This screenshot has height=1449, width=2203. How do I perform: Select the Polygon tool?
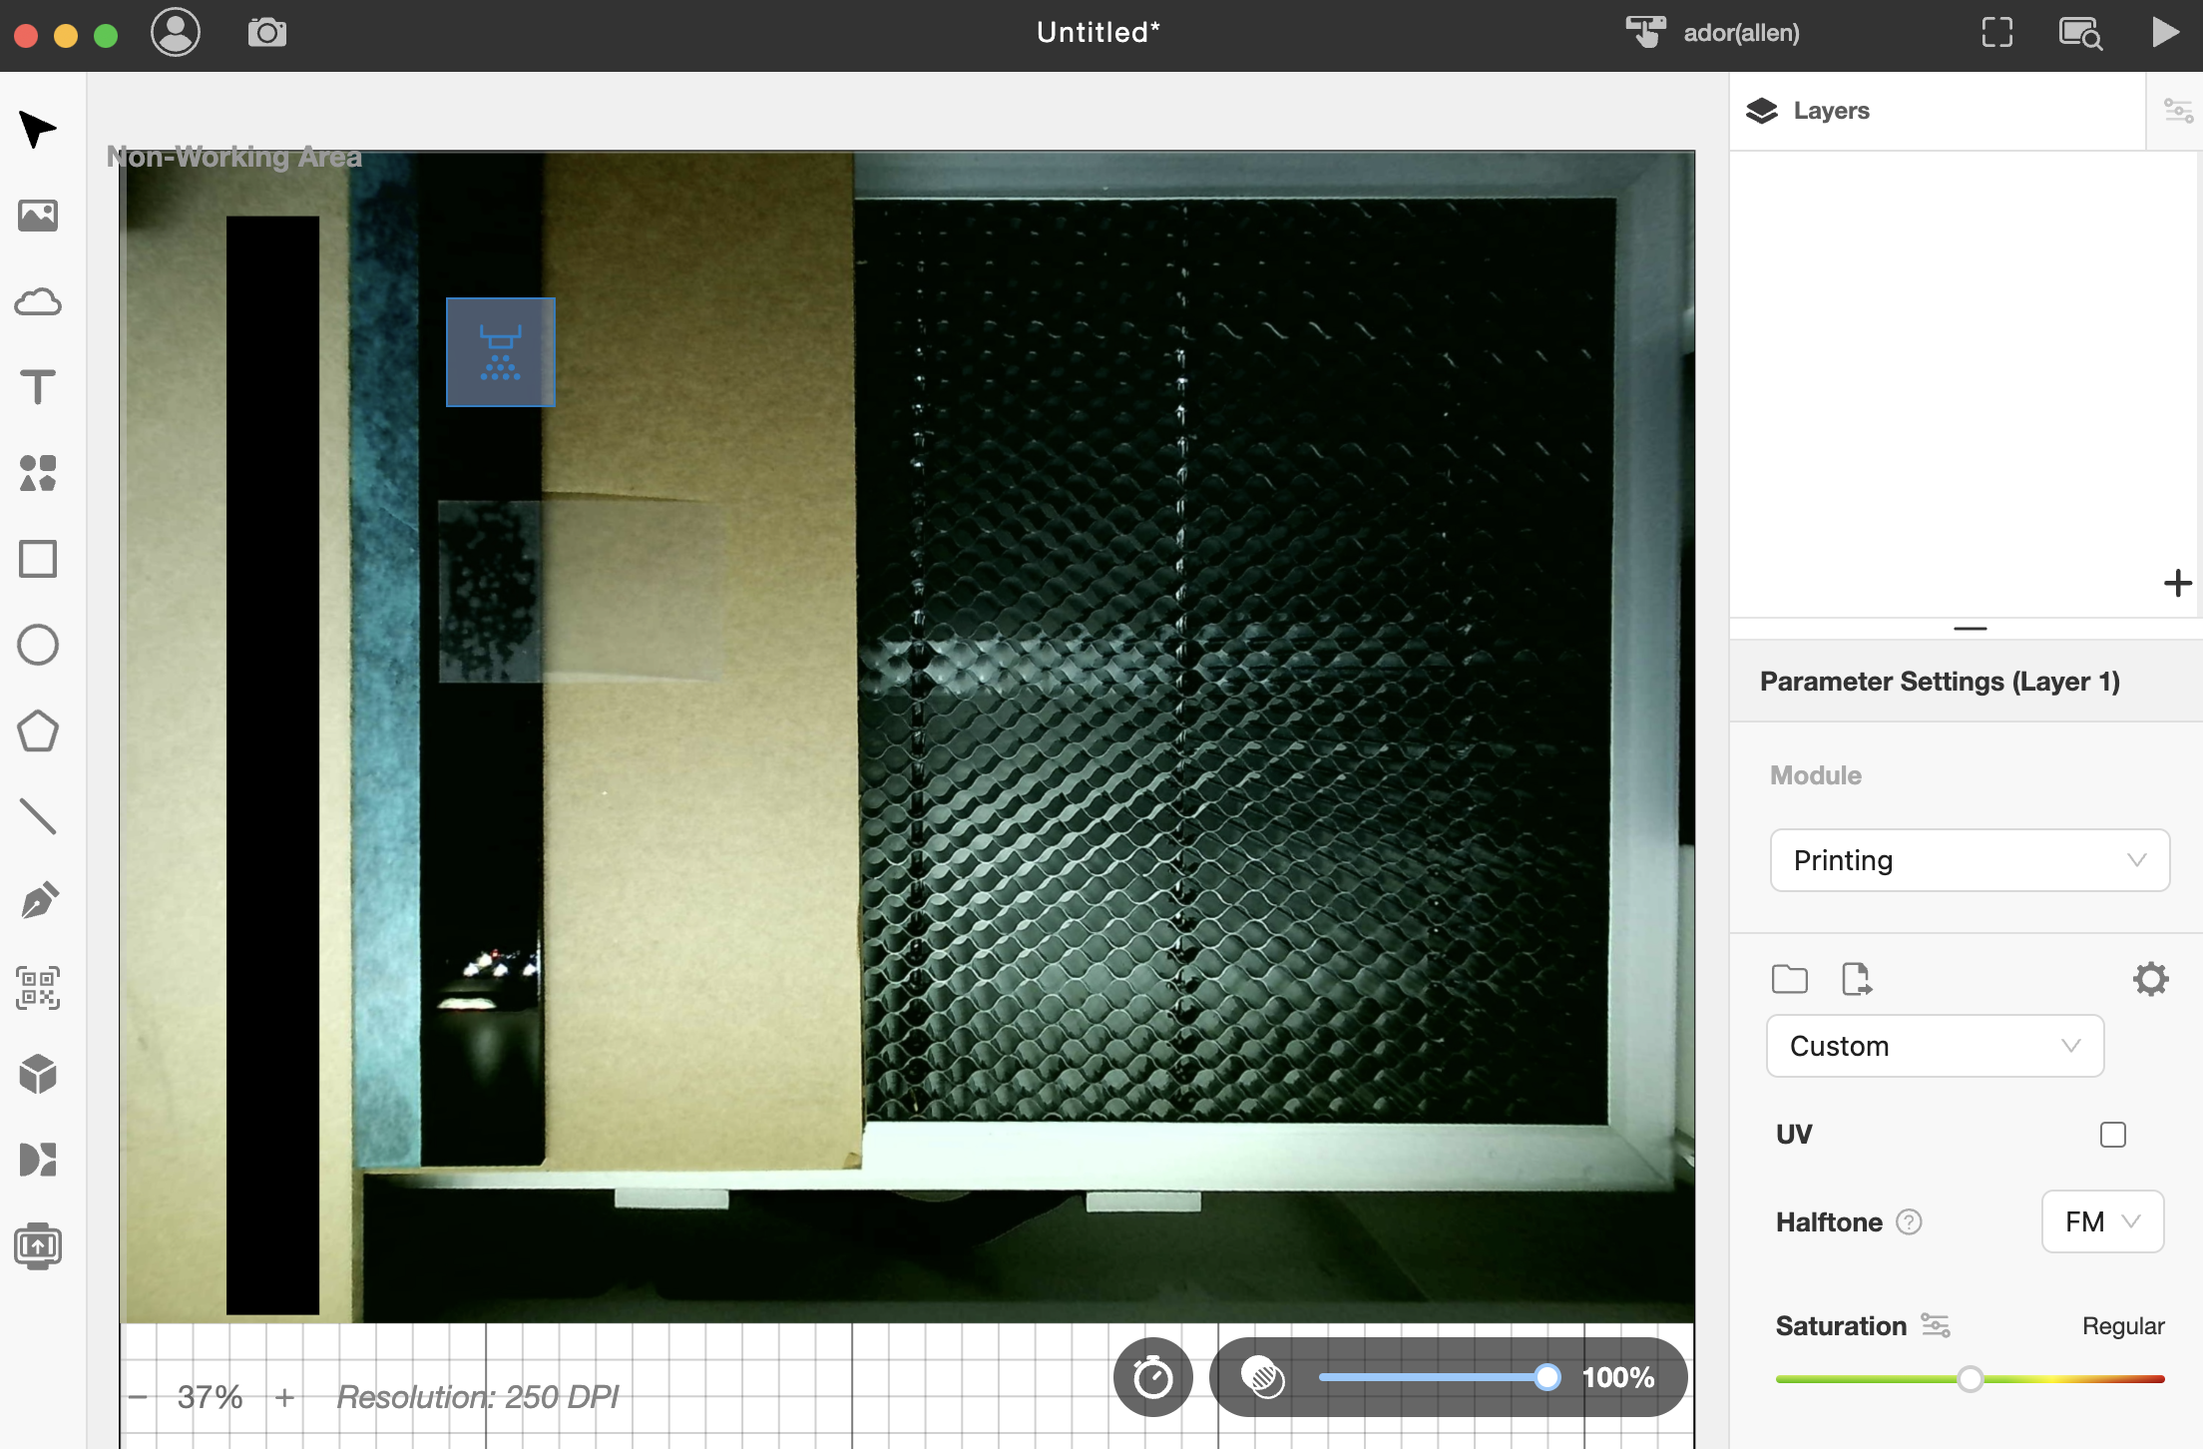(x=38, y=730)
